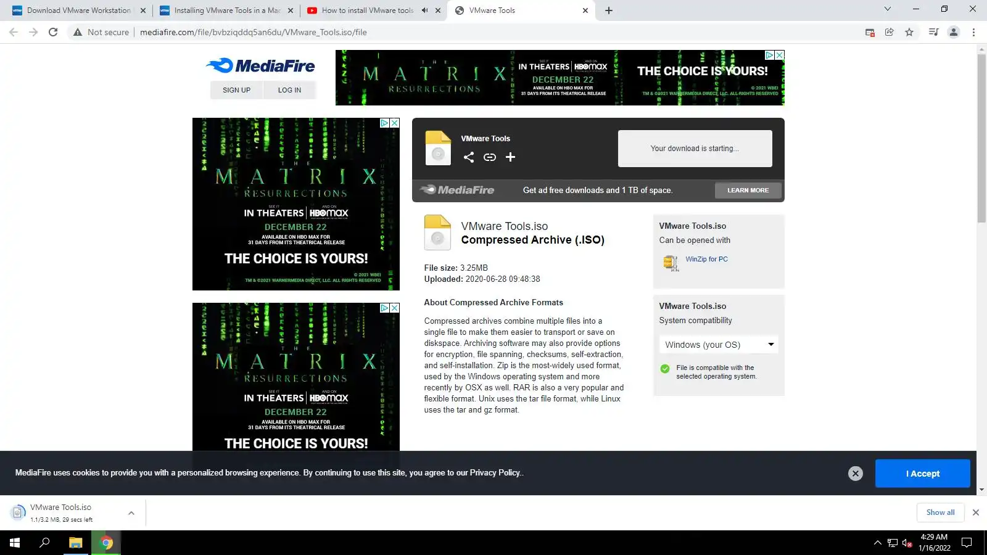The height and width of the screenshot is (555, 987).
Task: Close the downloads shelf
Action: click(976, 512)
